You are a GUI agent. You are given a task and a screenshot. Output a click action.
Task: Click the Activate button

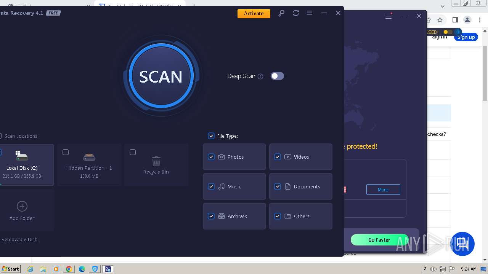(x=254, y=13)
